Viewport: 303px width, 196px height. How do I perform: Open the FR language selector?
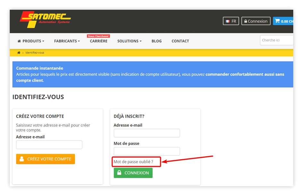231,21
